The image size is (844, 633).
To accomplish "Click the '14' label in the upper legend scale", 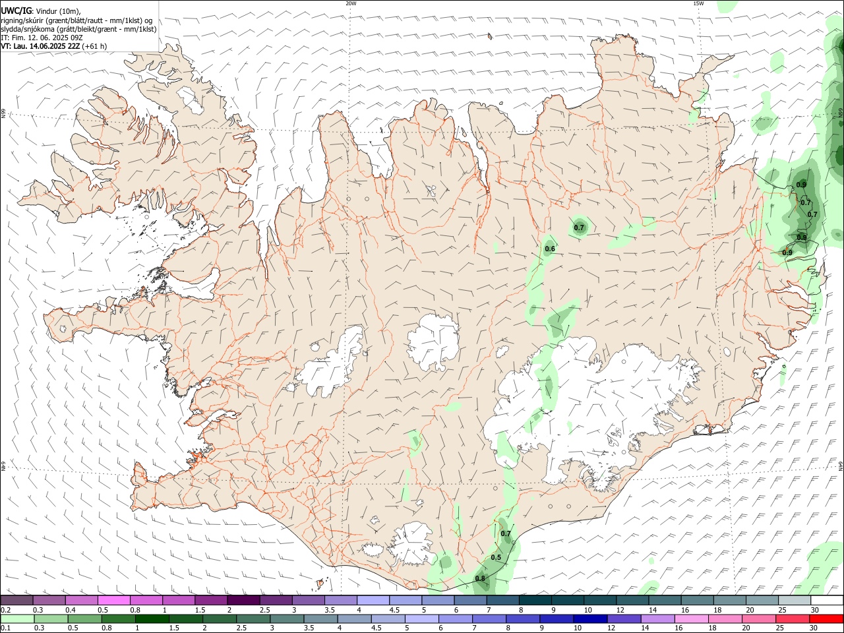I will point(652,610).
